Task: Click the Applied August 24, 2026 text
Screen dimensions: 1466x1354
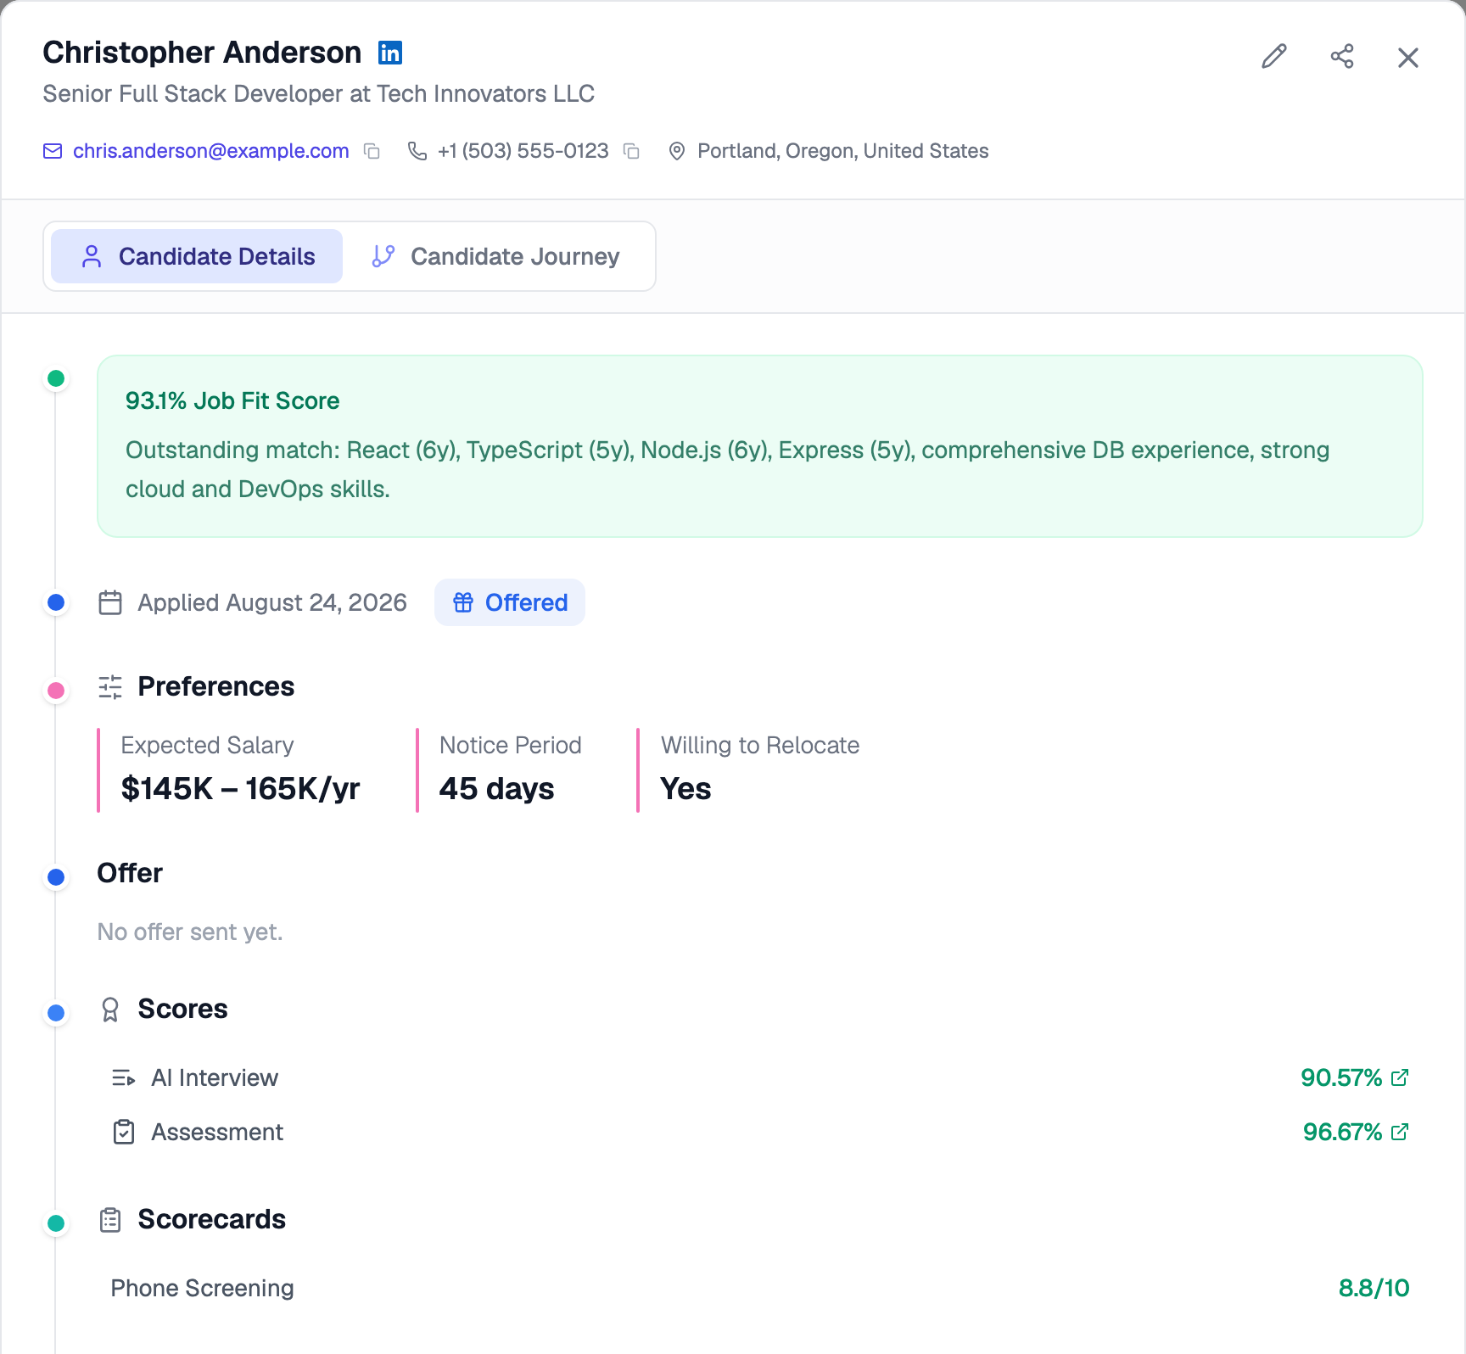Action: coord(272,602)
